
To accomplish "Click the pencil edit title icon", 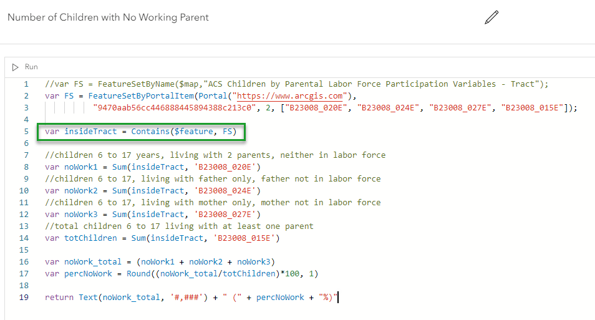I will pos(491,17).
